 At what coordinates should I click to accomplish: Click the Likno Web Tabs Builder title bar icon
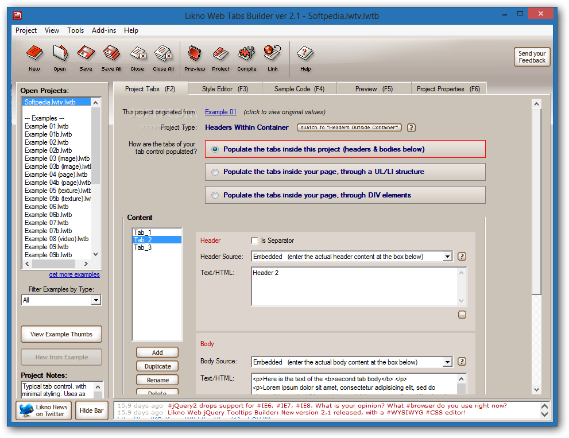pos(17,15)
